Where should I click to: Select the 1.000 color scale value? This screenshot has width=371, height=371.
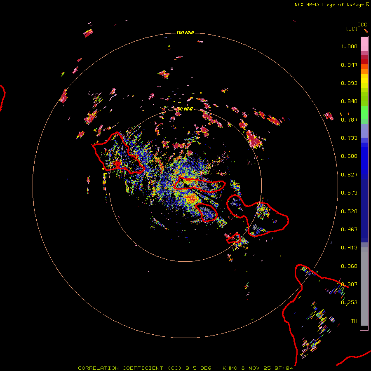pyautogui.click(x=349, y=46)
